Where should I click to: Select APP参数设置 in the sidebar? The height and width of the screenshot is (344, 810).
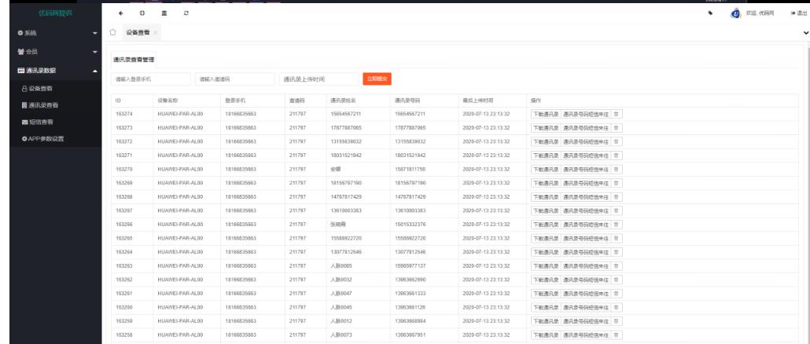click(47, 139)
